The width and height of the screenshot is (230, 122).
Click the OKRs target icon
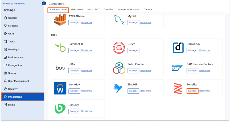[5, 34]
